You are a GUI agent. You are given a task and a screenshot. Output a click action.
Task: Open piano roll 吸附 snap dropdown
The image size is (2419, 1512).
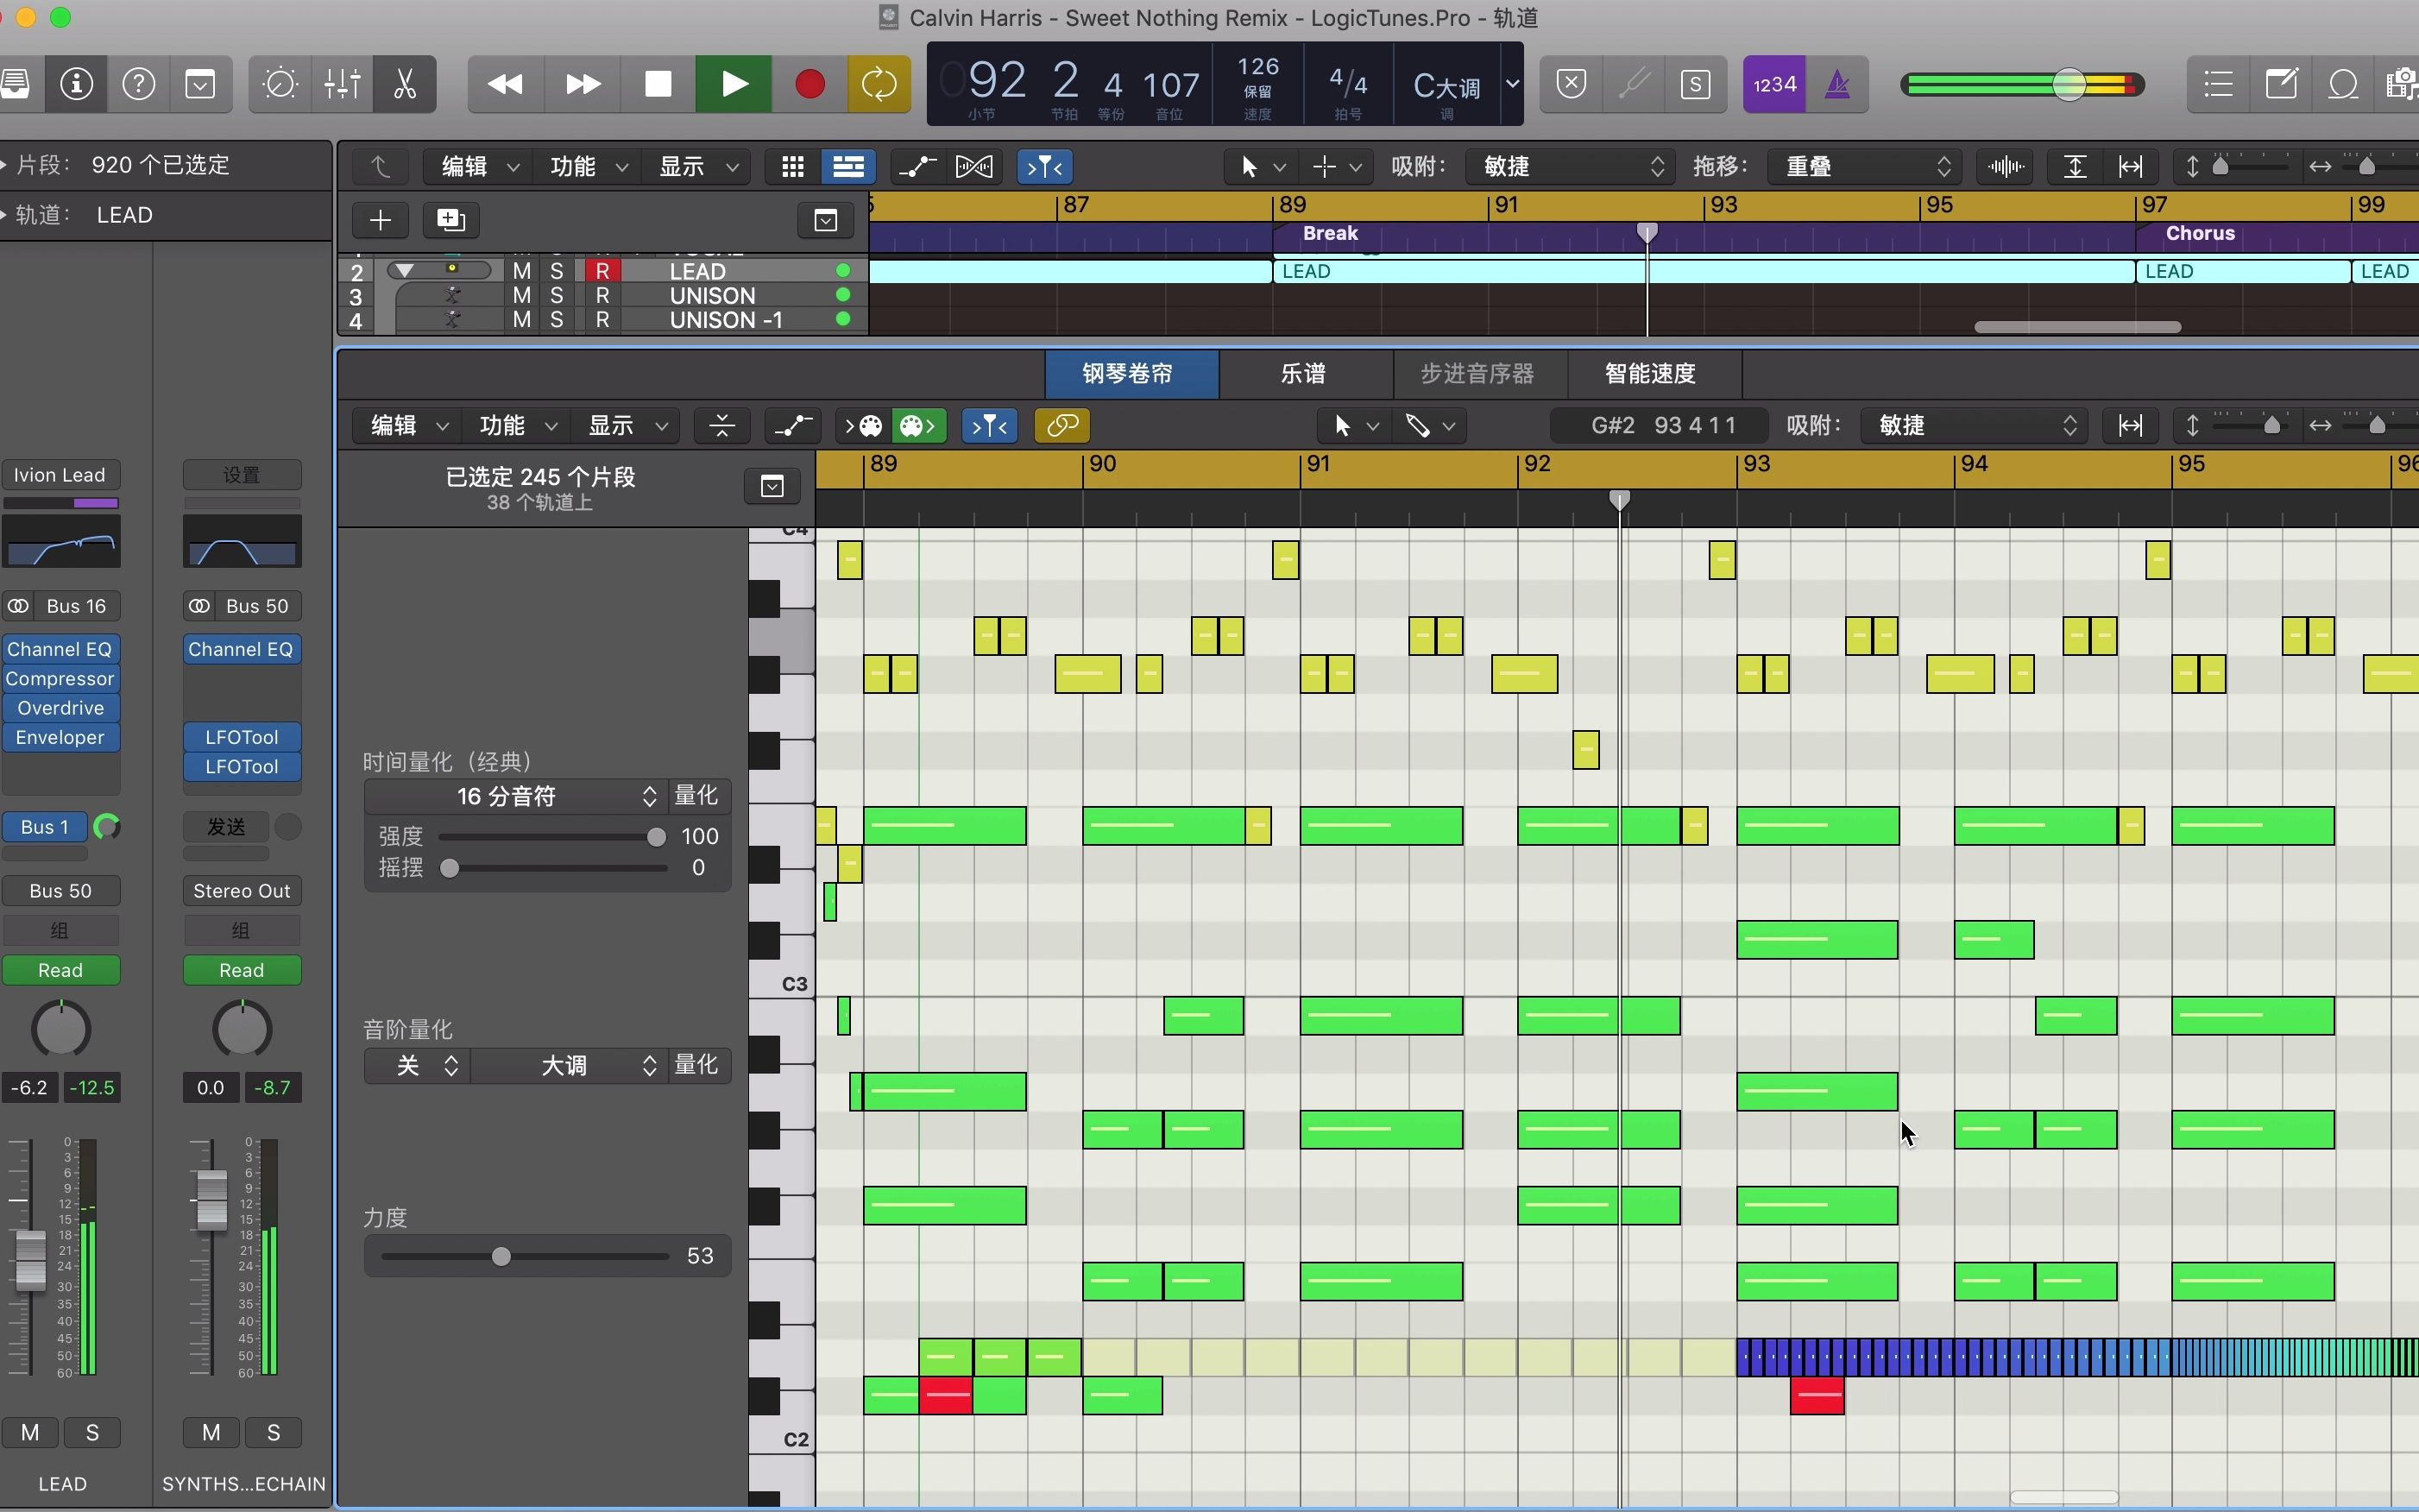1972,425
